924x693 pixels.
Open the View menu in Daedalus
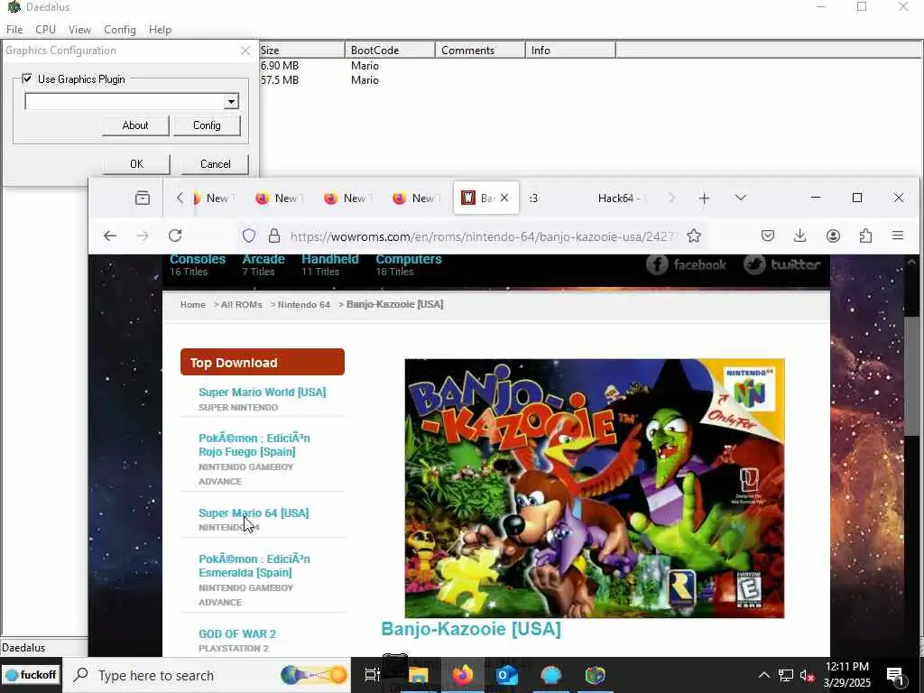pyautogui.click(x=79, y=30)
